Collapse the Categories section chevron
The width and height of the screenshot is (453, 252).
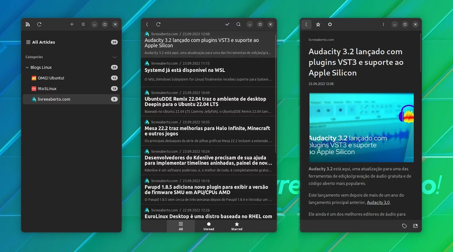pyautogui.click(x=115, y=57)
